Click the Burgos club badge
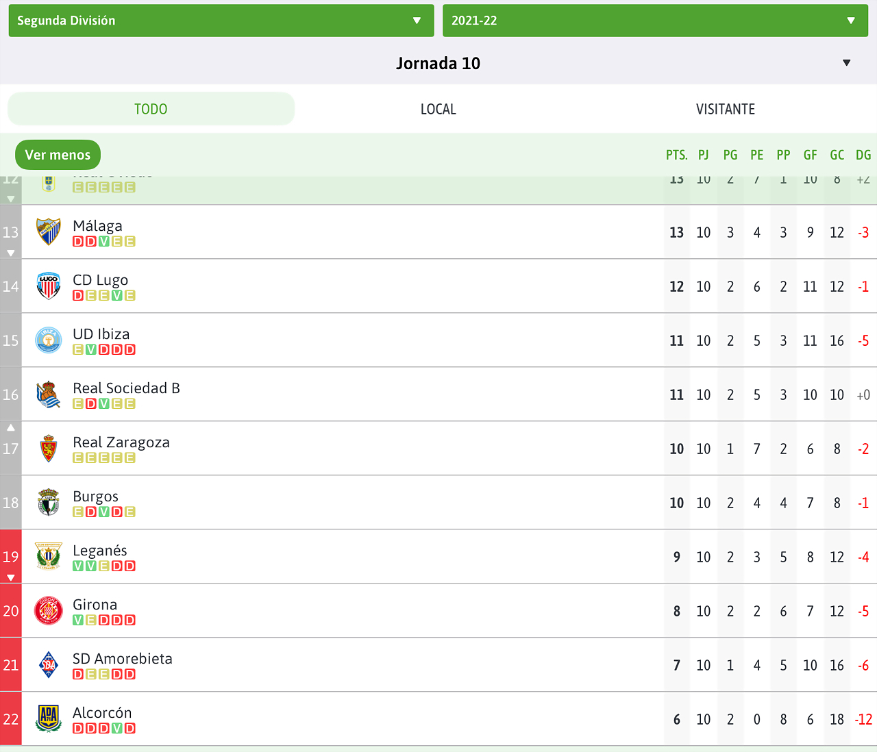 (x=49, y=502)
